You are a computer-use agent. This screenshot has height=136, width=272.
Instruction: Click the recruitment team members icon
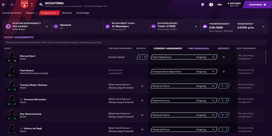tap(107, 26)
